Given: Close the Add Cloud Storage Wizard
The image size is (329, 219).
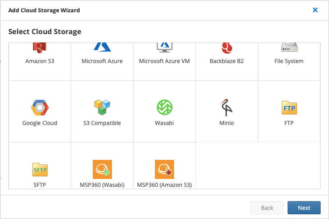Looking at the screenshot, I should [315, 10].
